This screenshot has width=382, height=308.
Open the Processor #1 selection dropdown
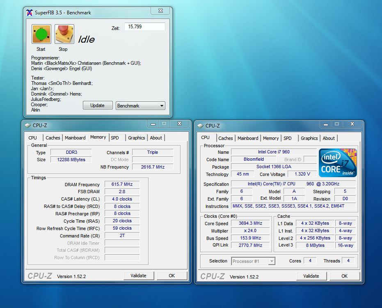coord(253,261)
